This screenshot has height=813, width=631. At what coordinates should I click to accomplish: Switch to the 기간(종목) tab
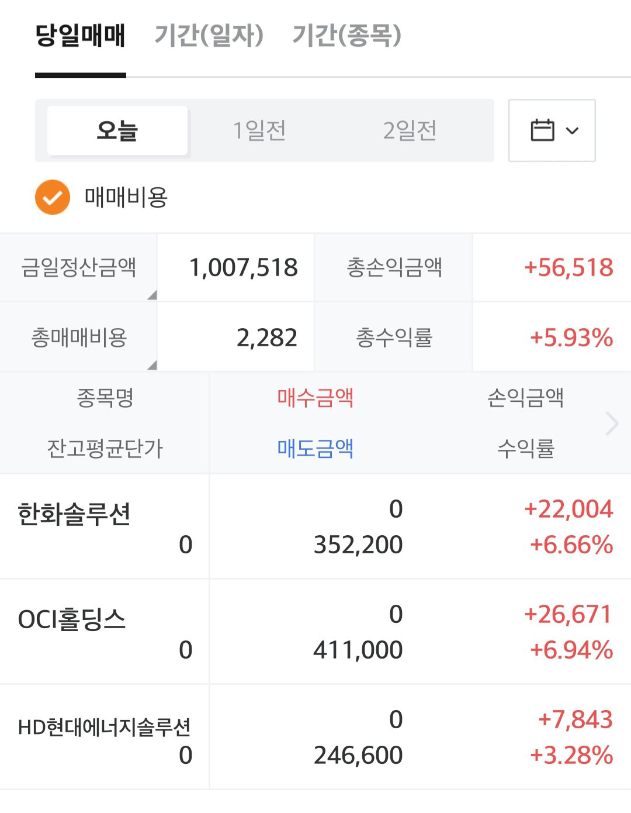pos(346,35)
